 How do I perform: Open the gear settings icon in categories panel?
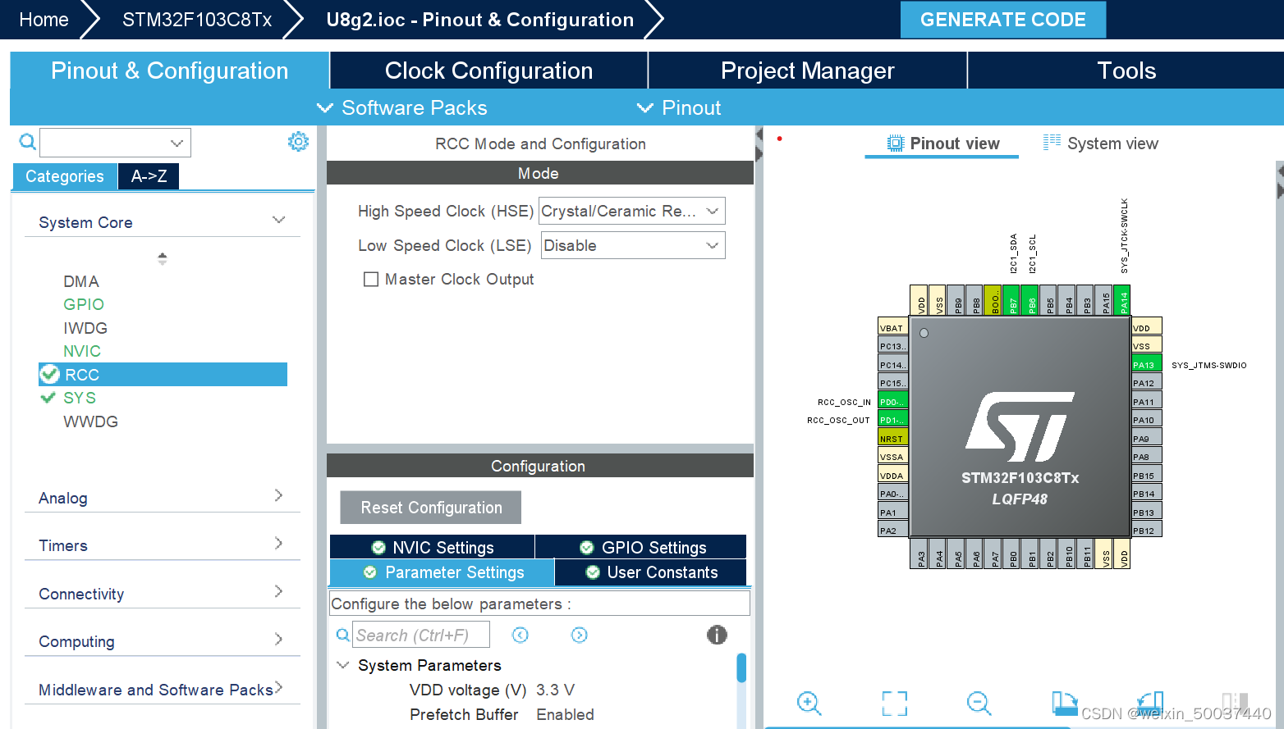[298, 142]
